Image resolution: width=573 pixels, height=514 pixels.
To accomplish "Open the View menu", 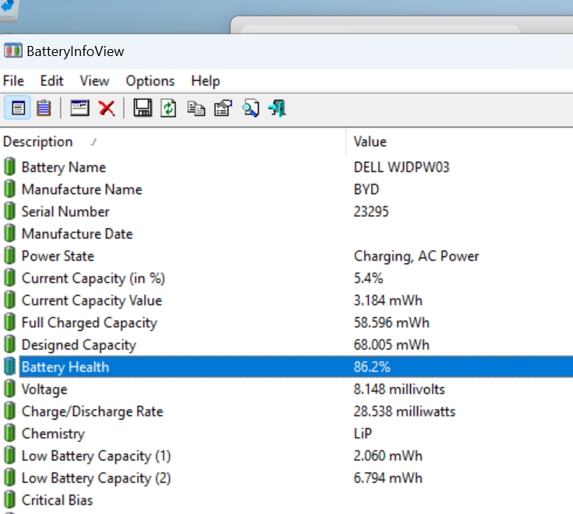I will click(94, 81).
